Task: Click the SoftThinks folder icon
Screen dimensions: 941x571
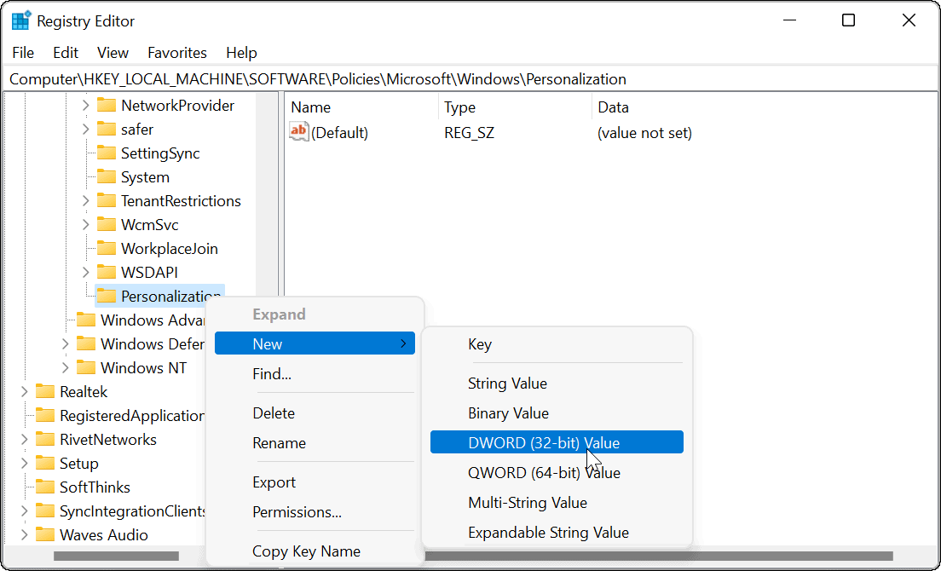Action: coord(45,487)
